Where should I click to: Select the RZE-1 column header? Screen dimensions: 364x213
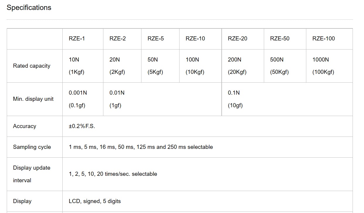click(x=77, y=39)
